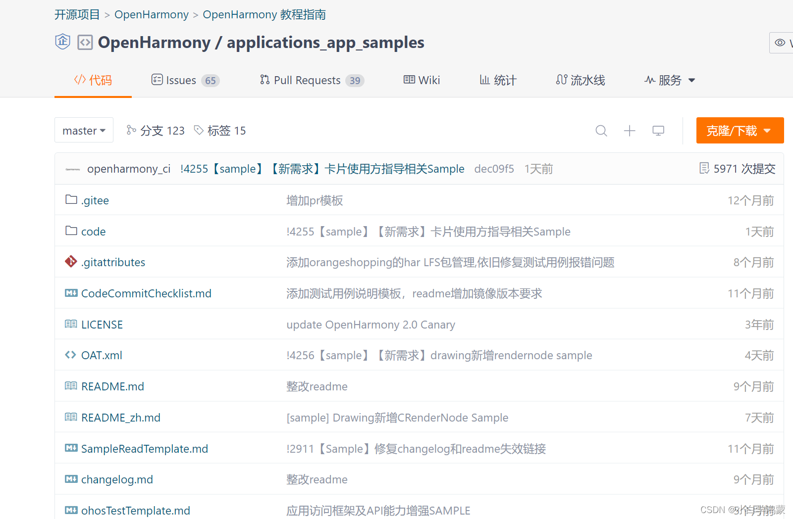Viewport: 793px width, 519px height.
Task: Open ohosTestTemplate.md file
Action: [136, 511]
